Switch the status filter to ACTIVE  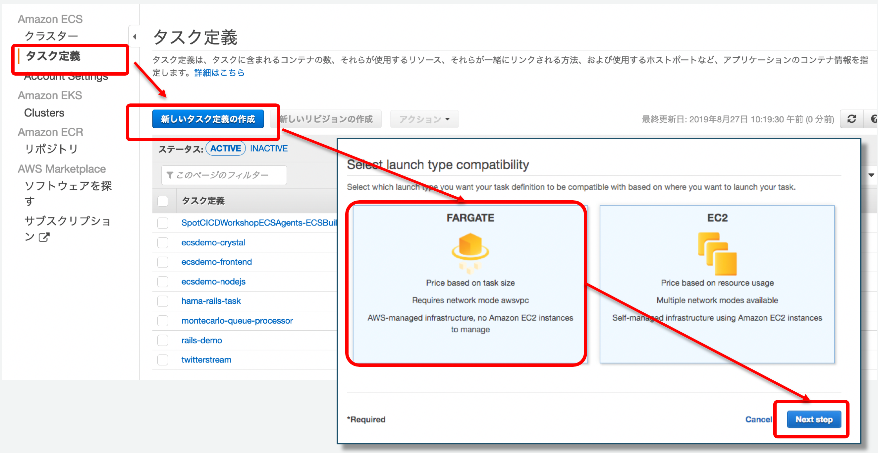[x=226, y=148]
